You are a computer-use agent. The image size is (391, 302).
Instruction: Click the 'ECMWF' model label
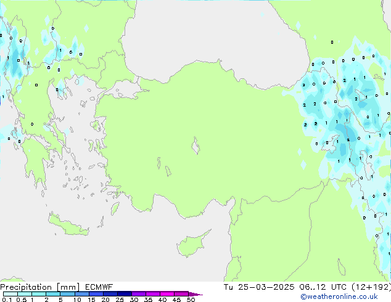point(99,287)
